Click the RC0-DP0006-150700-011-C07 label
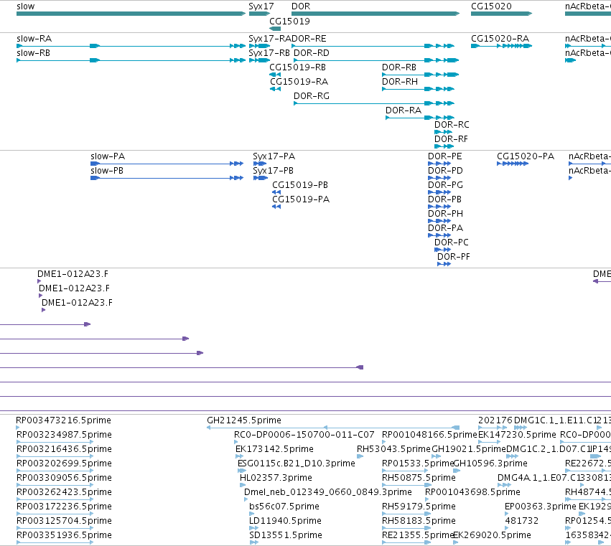611x546 pixels. pos(304,435)
